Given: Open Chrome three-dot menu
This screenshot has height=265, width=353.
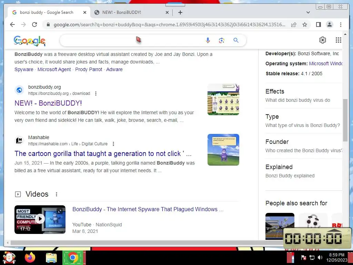Looking at the screenshot, I should pos(341,24).
